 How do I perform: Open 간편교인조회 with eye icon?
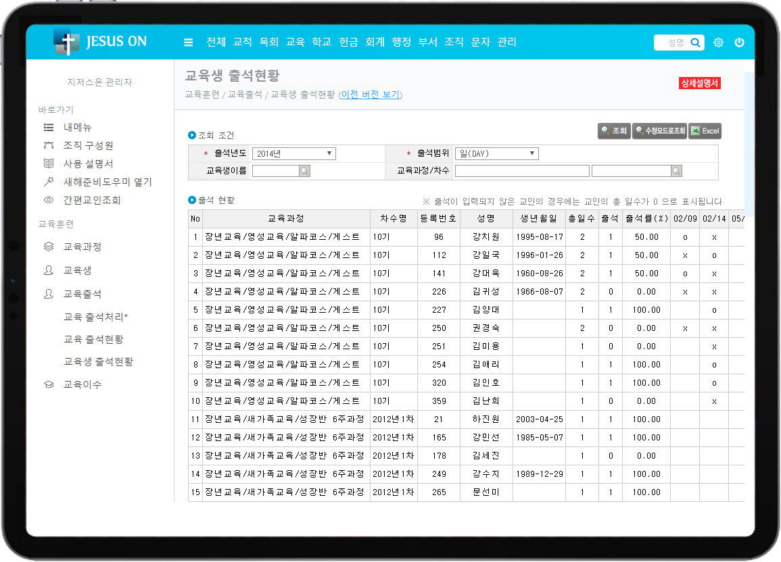click(91, 200)
